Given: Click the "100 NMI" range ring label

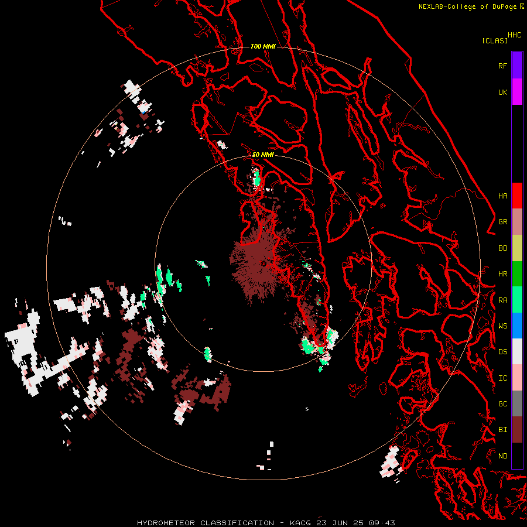Looking at the screenshot, I should 263,46.
